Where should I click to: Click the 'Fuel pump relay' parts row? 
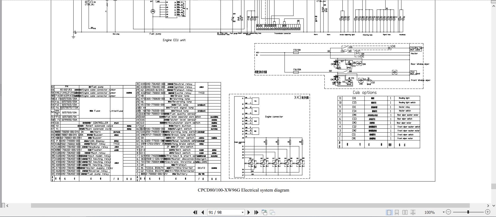click(x=93, y=174)
